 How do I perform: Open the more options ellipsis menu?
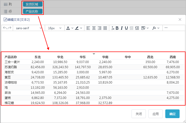pos(166,28)
